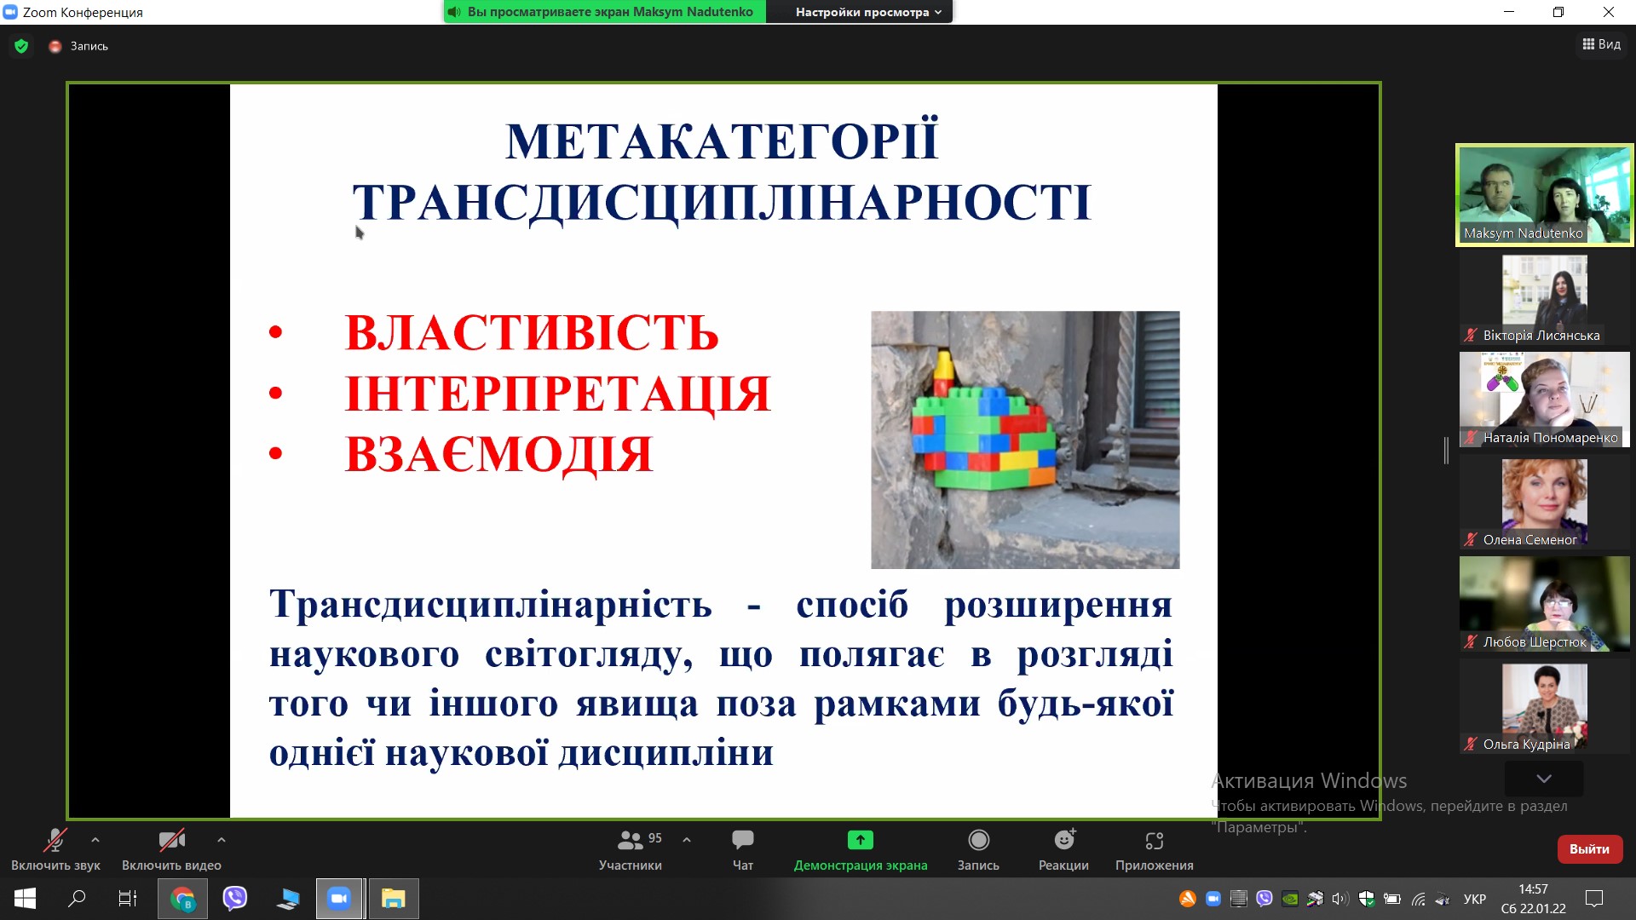The width and height of the screenshot is (1636, 920).
Task: Open Настройки просмотра dropdown
Action: coord(868,12)
